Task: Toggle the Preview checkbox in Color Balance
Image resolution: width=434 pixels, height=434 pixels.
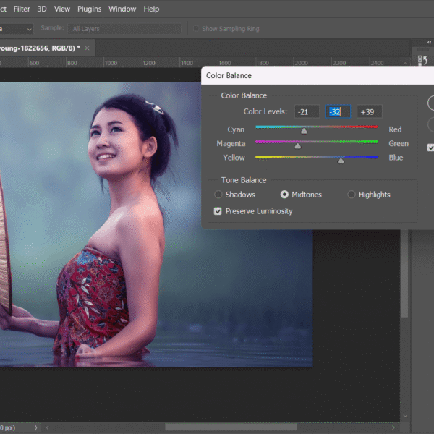Action: pos(430,148)
